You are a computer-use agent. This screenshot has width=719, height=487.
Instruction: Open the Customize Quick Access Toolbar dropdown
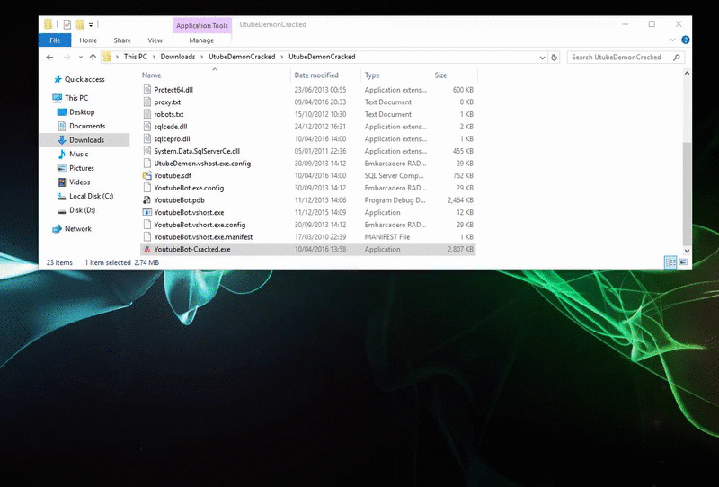(x=91, y=25)
